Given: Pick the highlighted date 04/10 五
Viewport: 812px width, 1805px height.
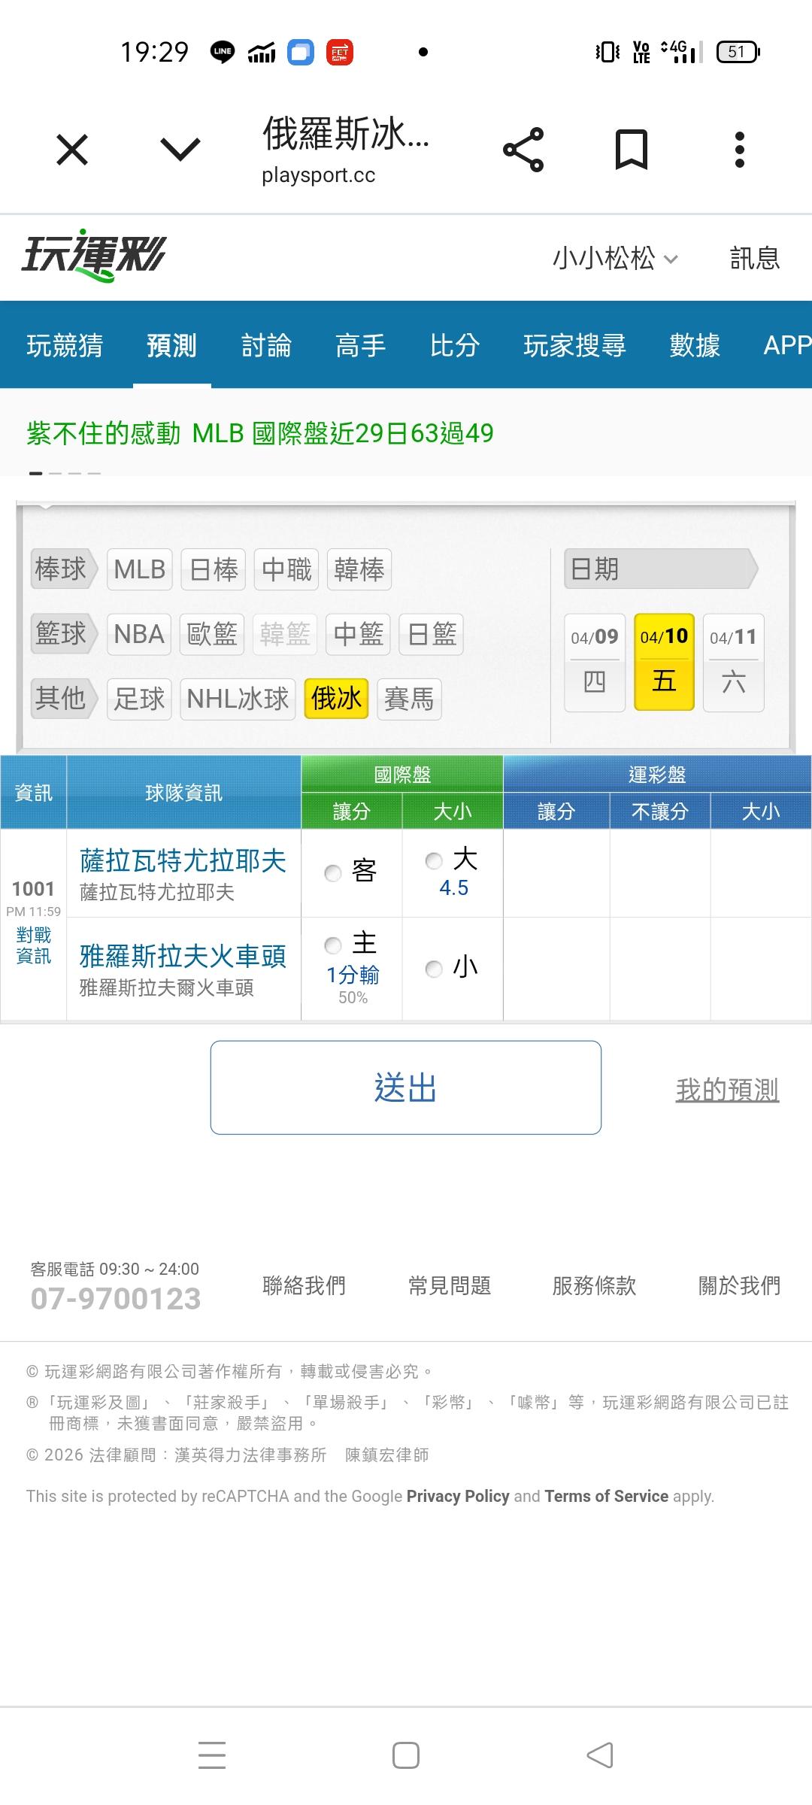Looking at the screenshot, I should [664, 663].
